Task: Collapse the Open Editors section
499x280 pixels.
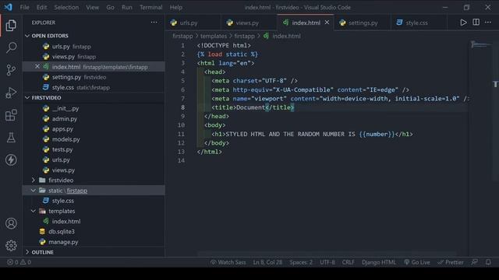Action: tap(94, 36)
